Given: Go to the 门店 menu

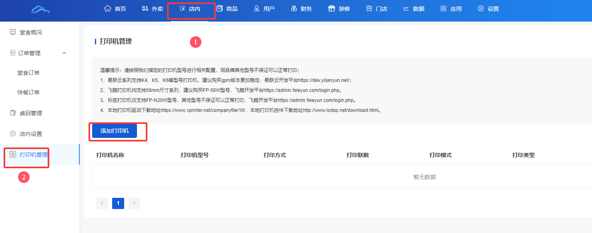Looking at the screenshot, I should 381,9.
